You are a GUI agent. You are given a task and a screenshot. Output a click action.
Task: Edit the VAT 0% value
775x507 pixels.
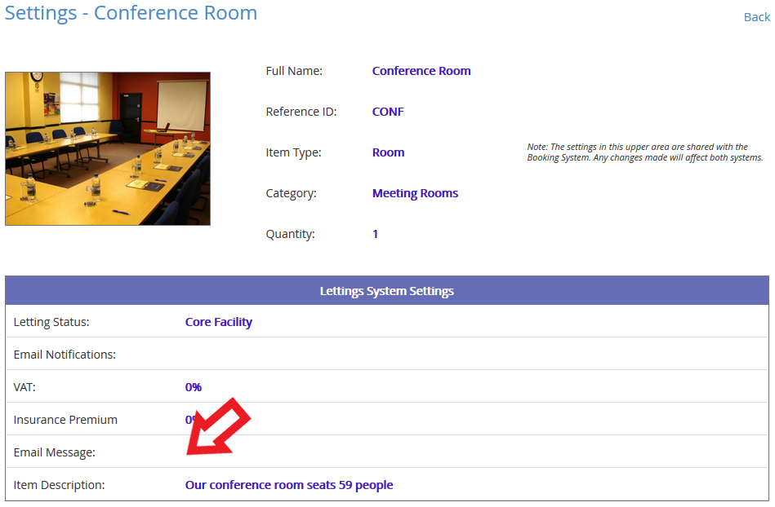(194, 387)
